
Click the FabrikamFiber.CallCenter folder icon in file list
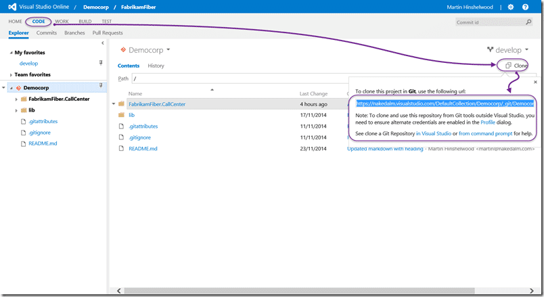121,104
